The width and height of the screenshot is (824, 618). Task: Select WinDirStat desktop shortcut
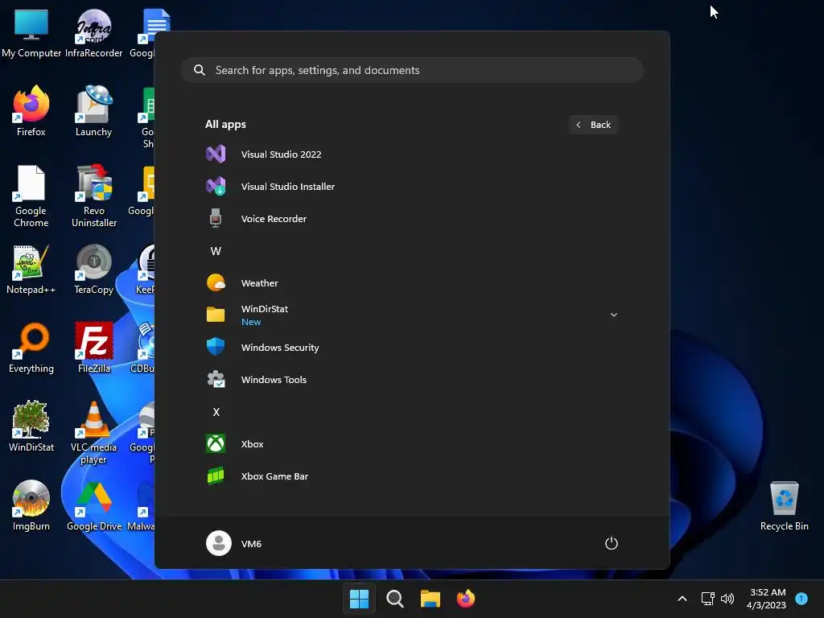(31, 426)
